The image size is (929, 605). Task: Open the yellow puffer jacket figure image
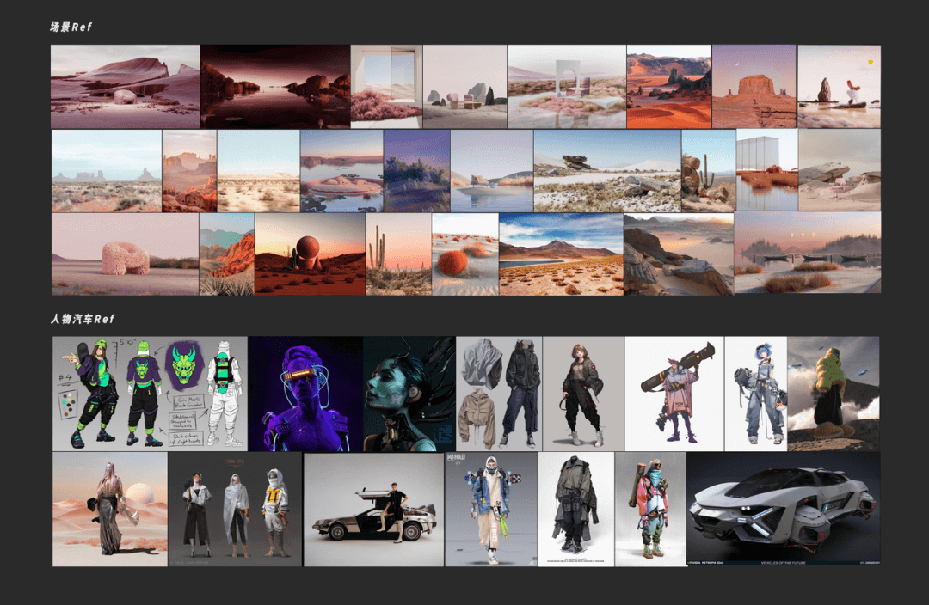[x=834, y=394]
